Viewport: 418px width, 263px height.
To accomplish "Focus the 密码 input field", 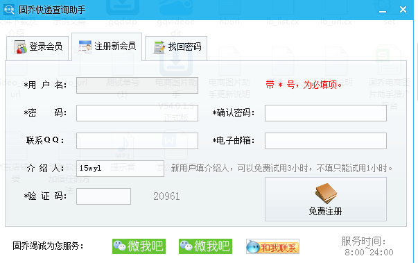I will pos(137,113).
